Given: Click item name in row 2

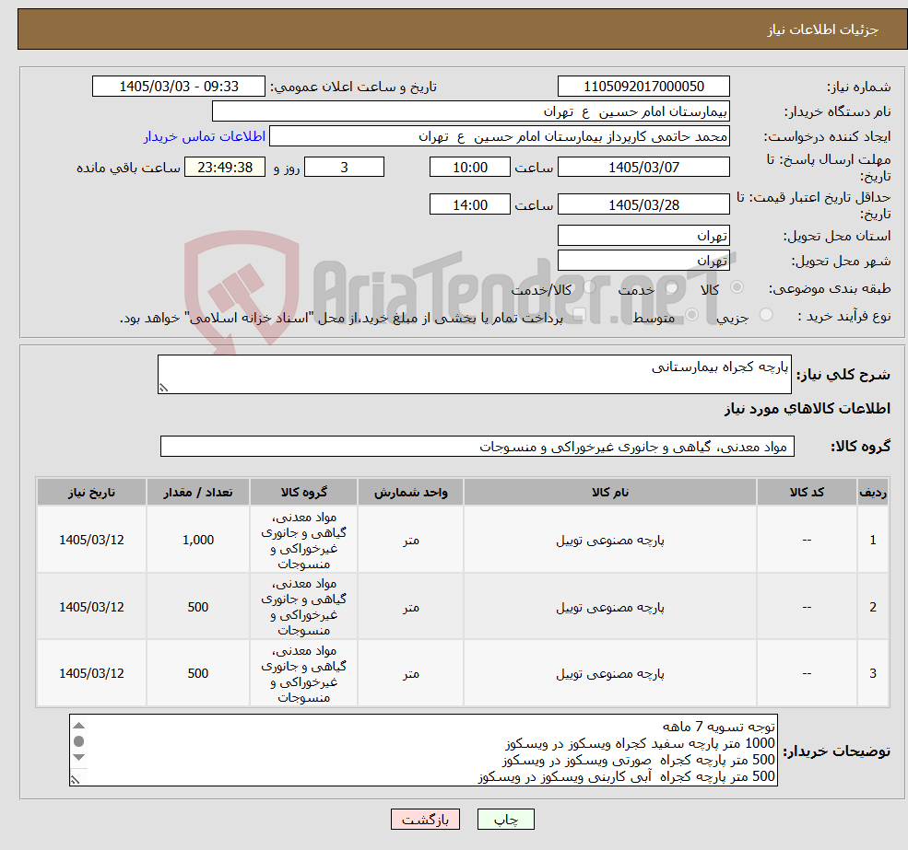Looking at the screenshot, I should pyautogui.click(x=609, y=607).
